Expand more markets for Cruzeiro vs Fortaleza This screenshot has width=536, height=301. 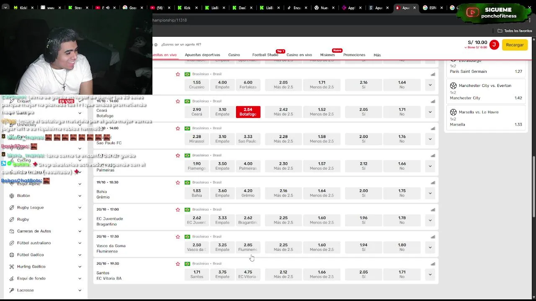430,85
